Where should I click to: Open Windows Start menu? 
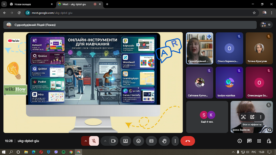(3, 152)
